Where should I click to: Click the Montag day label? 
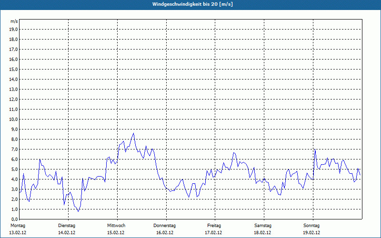[x=18, y=226]
